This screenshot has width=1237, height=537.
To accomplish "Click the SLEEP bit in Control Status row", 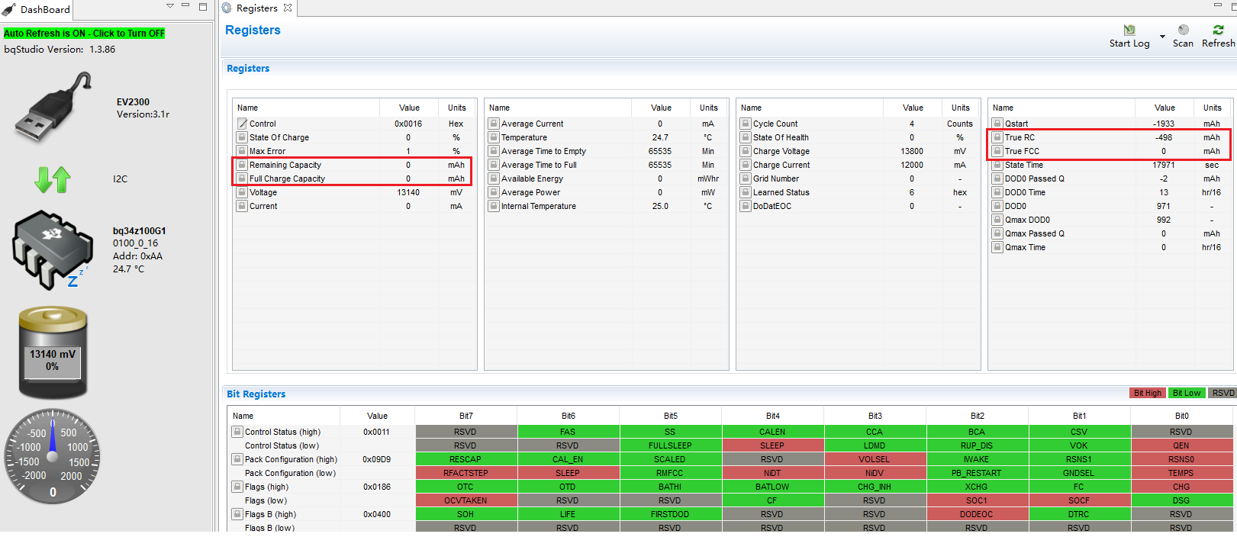I will 772,445.
